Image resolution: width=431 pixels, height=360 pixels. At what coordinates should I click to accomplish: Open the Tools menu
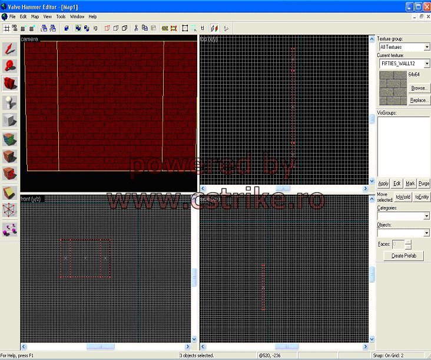pos(61,16)
